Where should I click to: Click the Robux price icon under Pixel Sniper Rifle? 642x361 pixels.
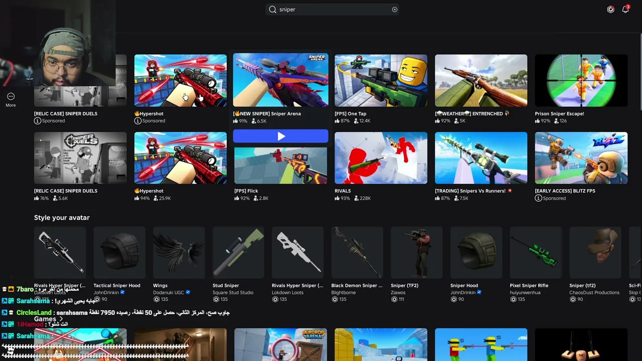tap(513, 299)
